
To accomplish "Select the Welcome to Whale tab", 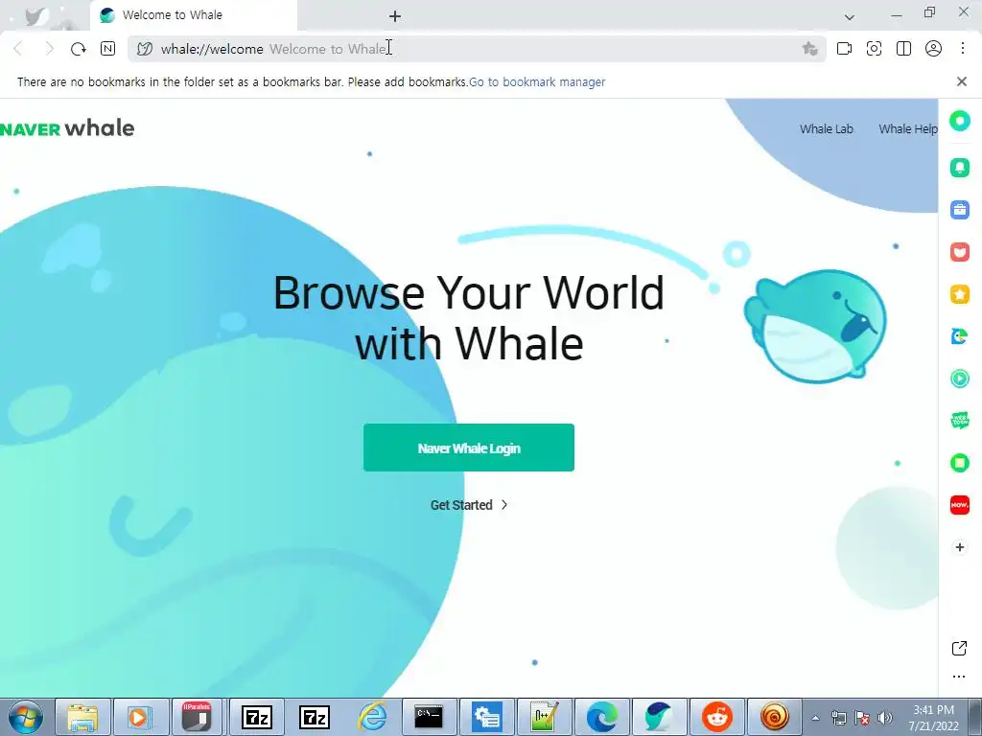I will click(x=194, y=15).
